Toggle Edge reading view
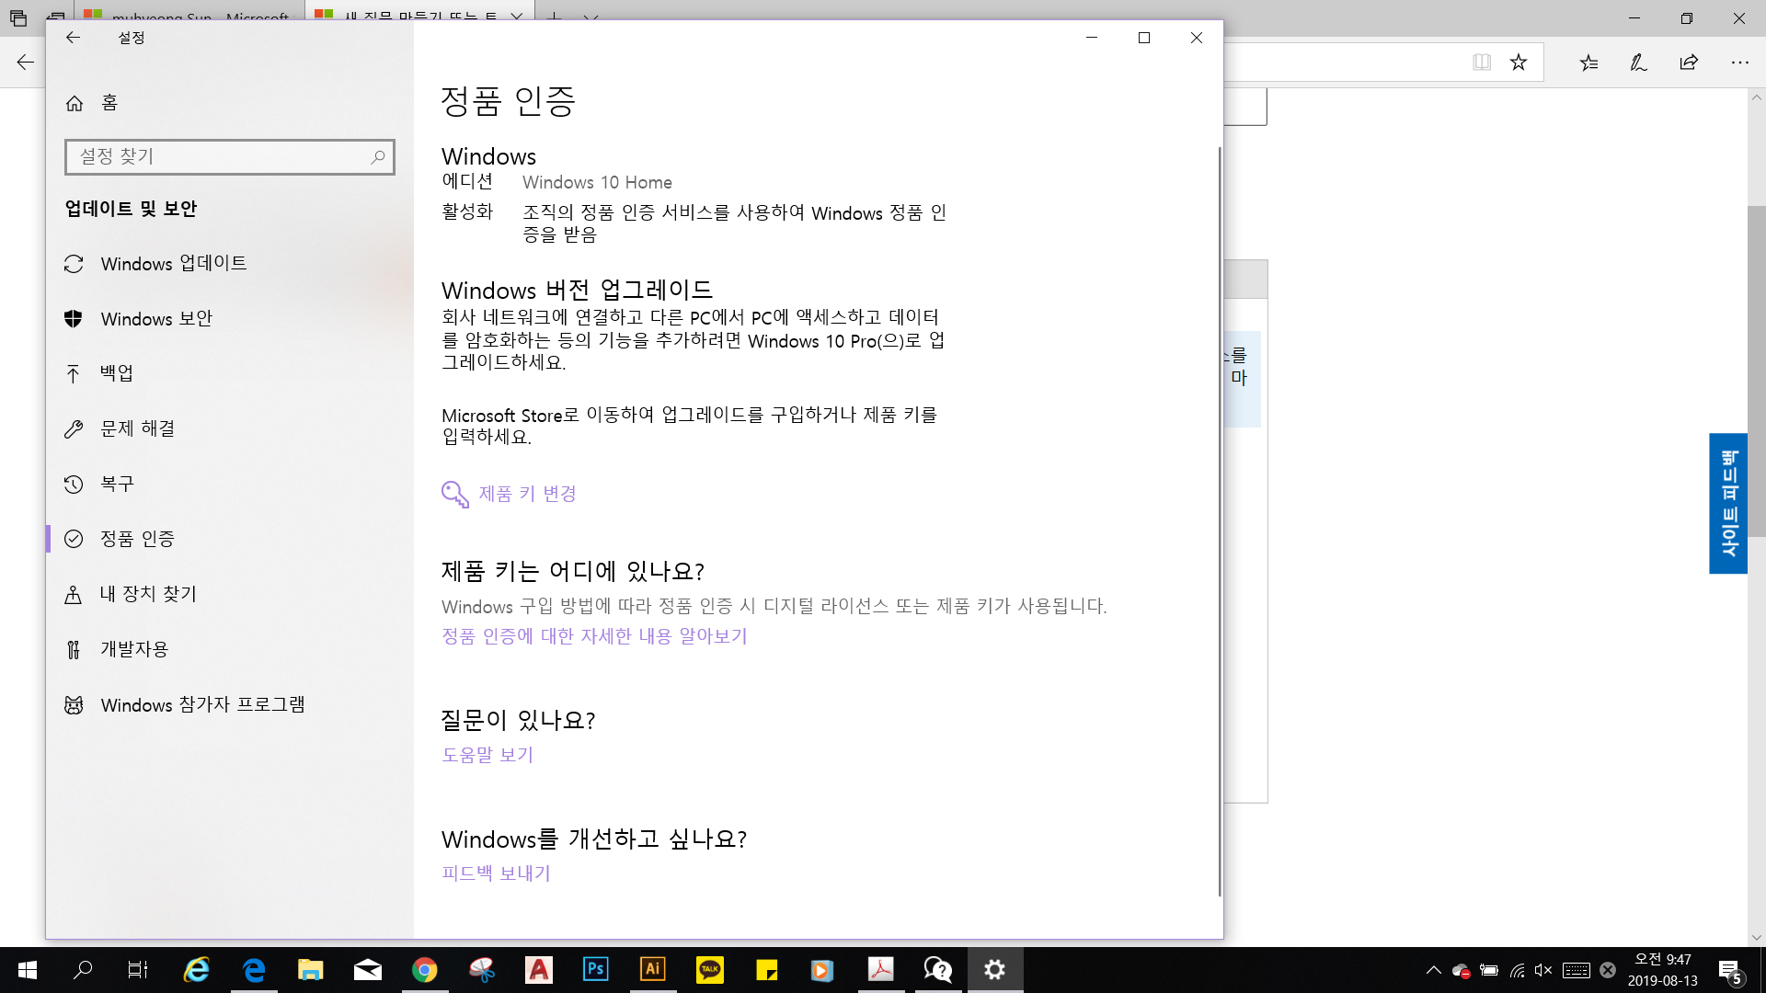1766x993 pixels. 1481,62
